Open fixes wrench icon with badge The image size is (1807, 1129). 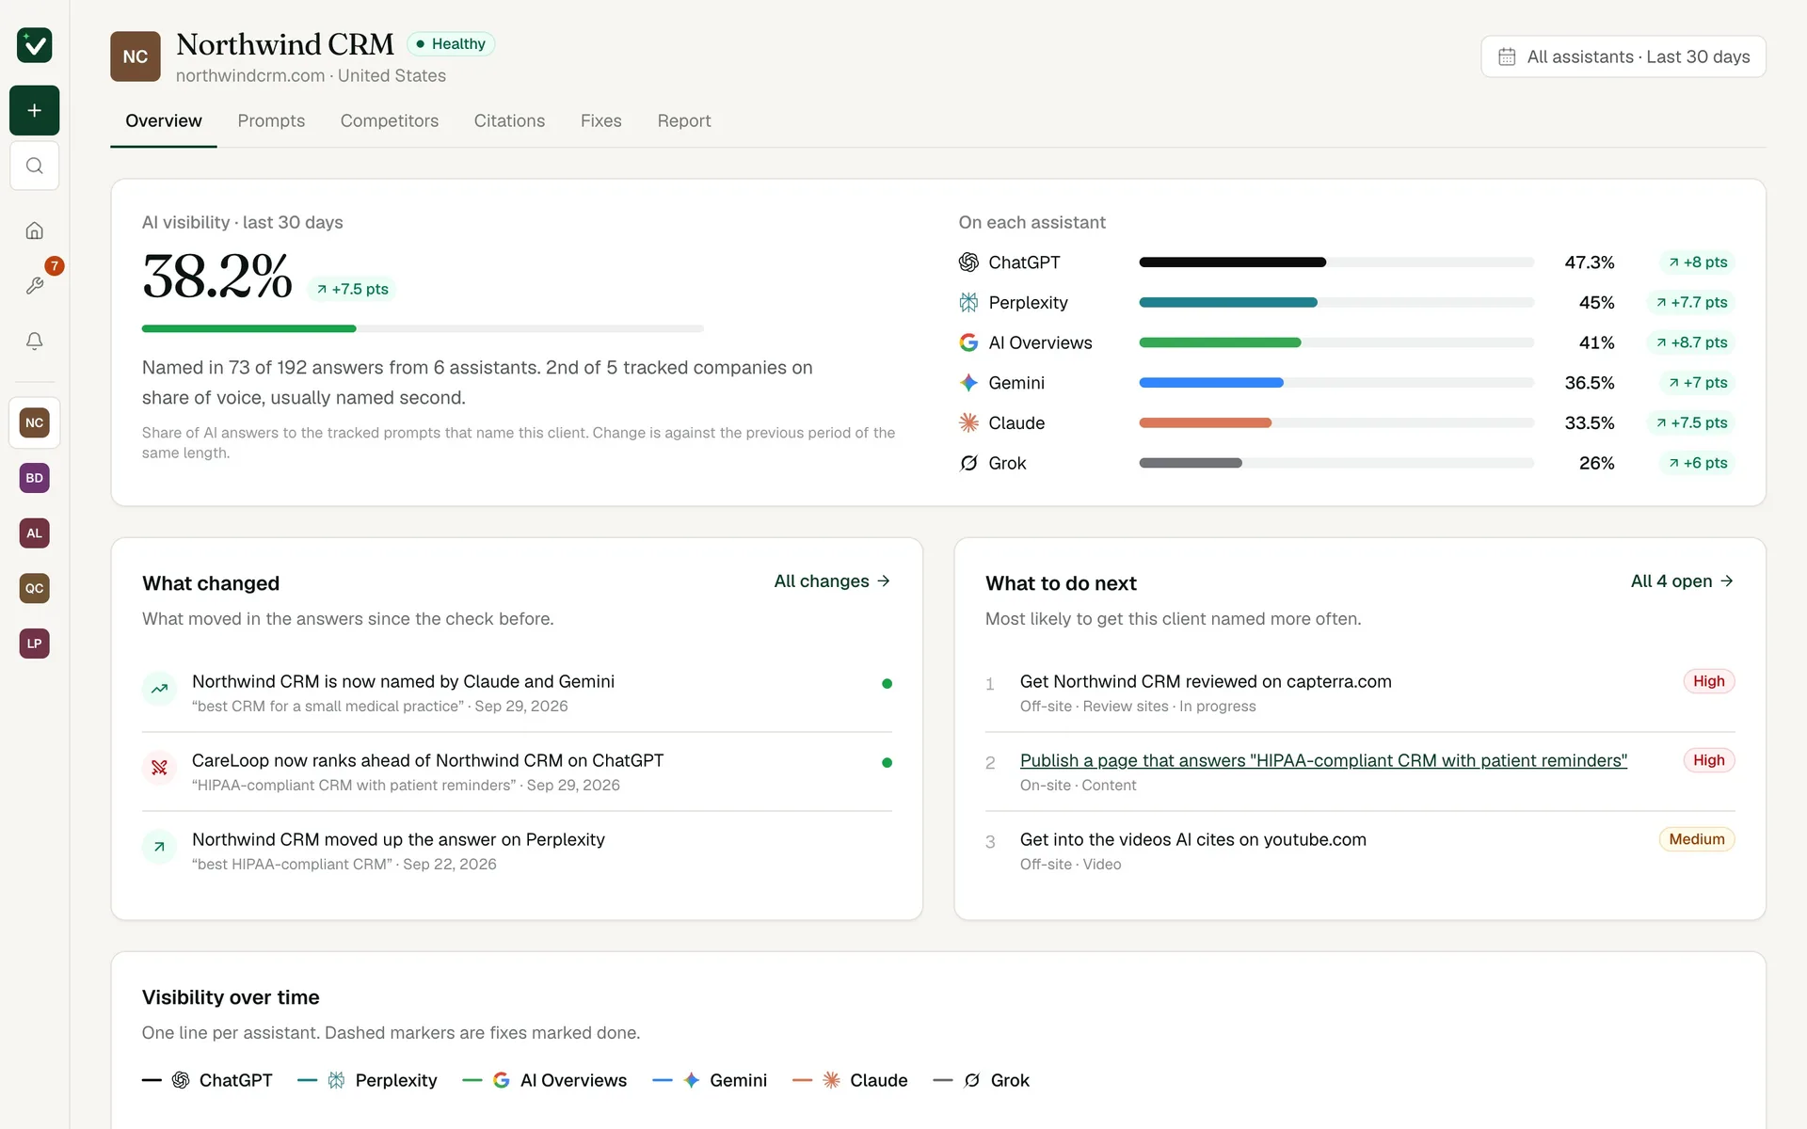coord(35,285)
